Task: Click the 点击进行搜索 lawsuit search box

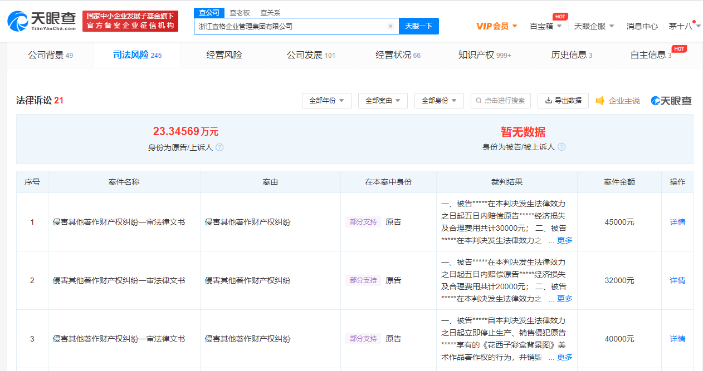Action: click(501, 101)
